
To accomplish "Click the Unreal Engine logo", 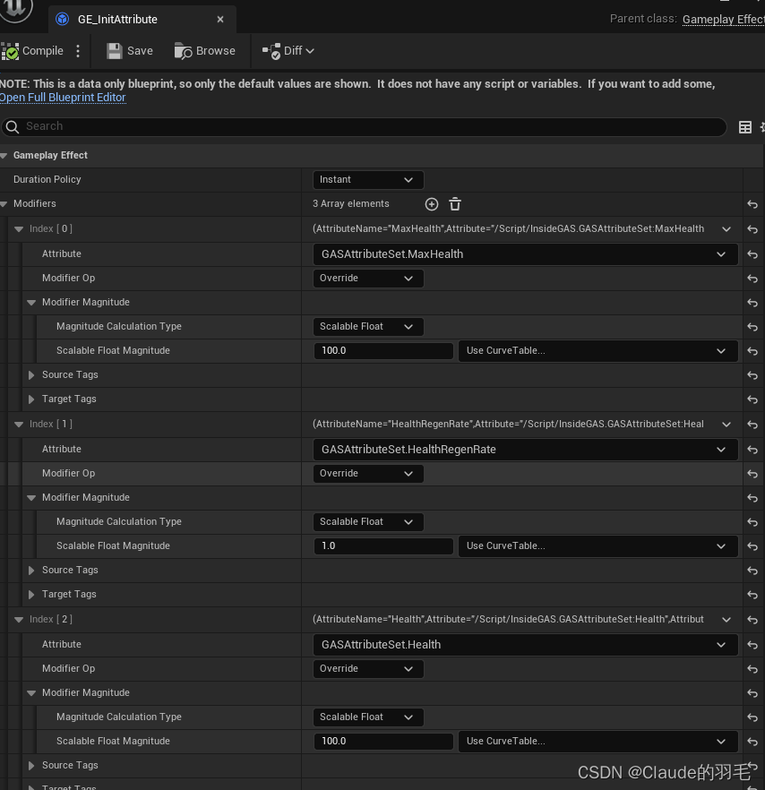I will [15, 9].
